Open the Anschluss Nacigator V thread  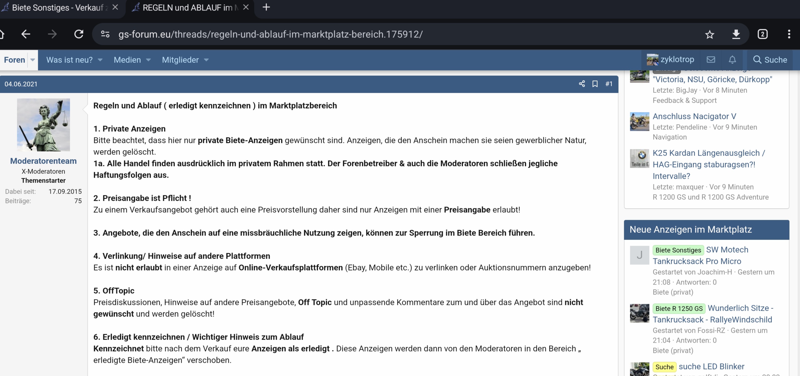[x=694, y=116]
